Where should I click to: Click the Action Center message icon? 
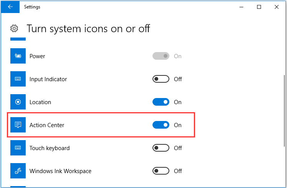click(18, 125)
